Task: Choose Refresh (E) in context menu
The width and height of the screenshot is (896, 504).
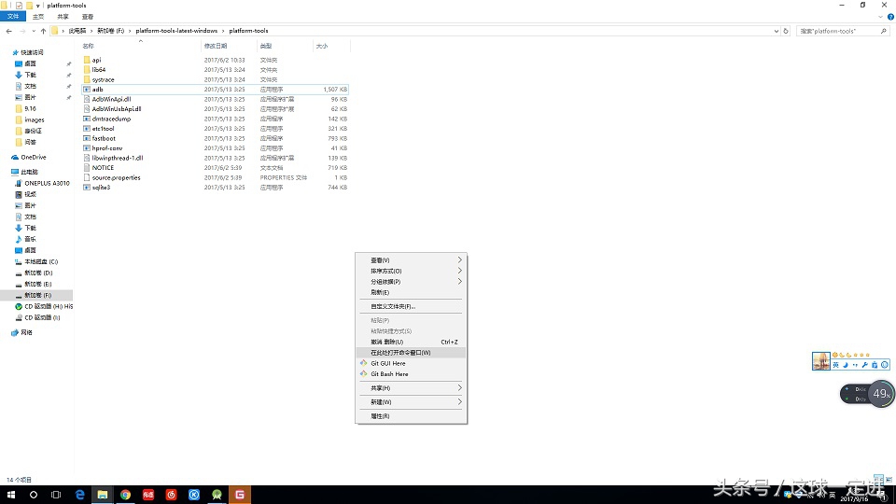Action: click(x=411, y=292)
